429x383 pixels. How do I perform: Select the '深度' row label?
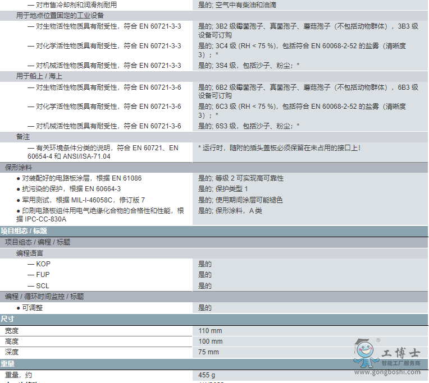click(12, 352)
